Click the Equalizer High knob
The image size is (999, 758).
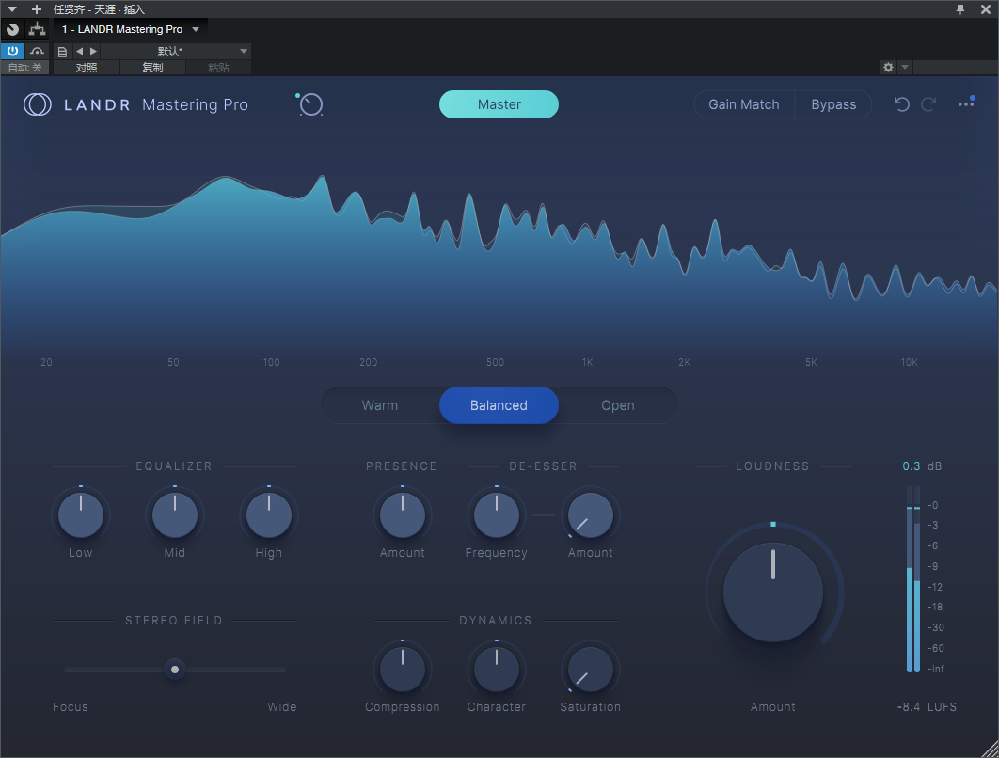(x=269, y=514)
